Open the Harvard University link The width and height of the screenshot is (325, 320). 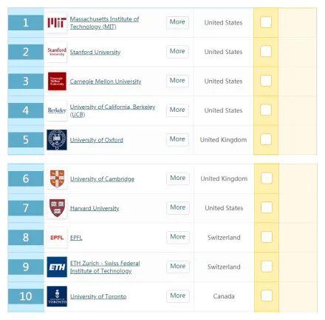point(95,208)
